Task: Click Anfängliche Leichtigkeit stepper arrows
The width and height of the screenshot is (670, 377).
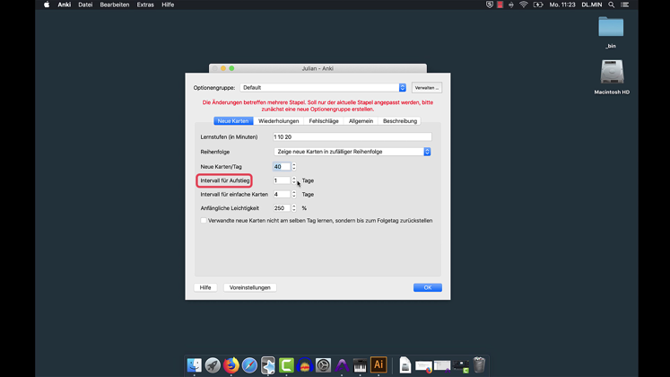Action: [294, 208]
